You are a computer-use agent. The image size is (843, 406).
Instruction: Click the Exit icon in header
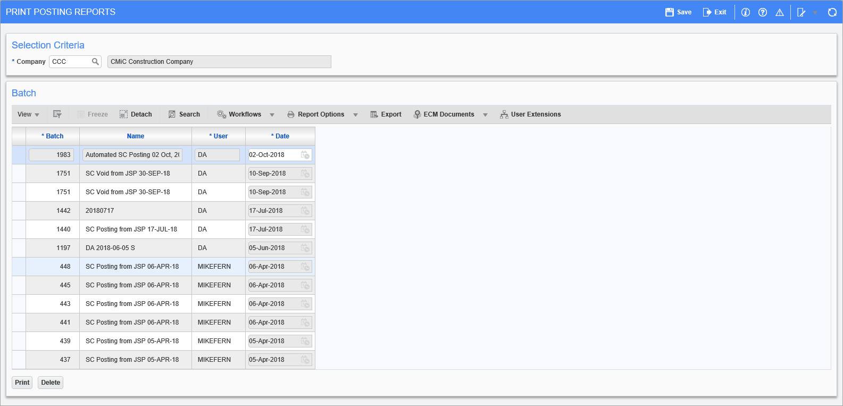point(707,12)
